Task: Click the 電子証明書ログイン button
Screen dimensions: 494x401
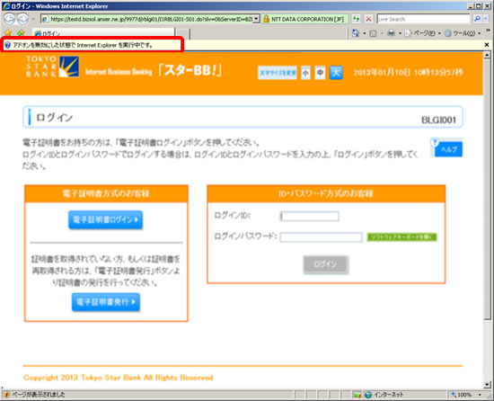Action: 106,219
